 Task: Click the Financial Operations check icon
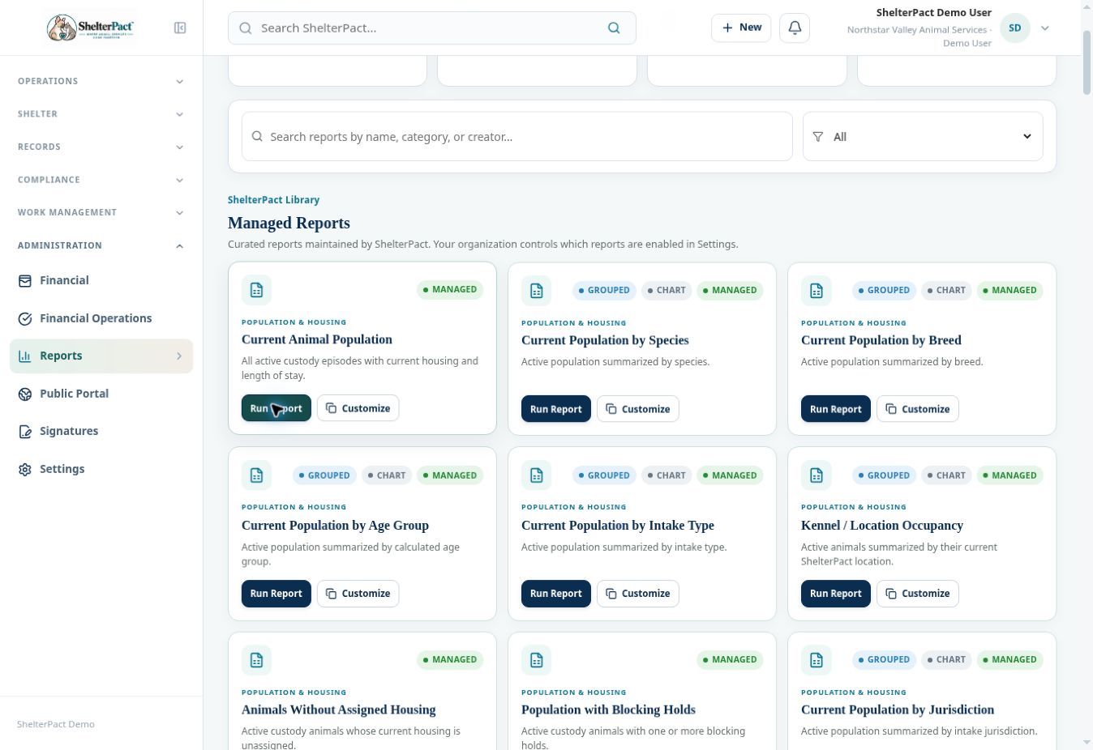[25, 319]
